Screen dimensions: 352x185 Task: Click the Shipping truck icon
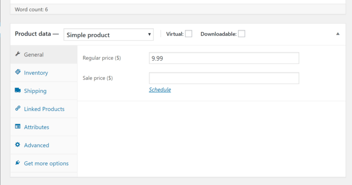(18, 90)
